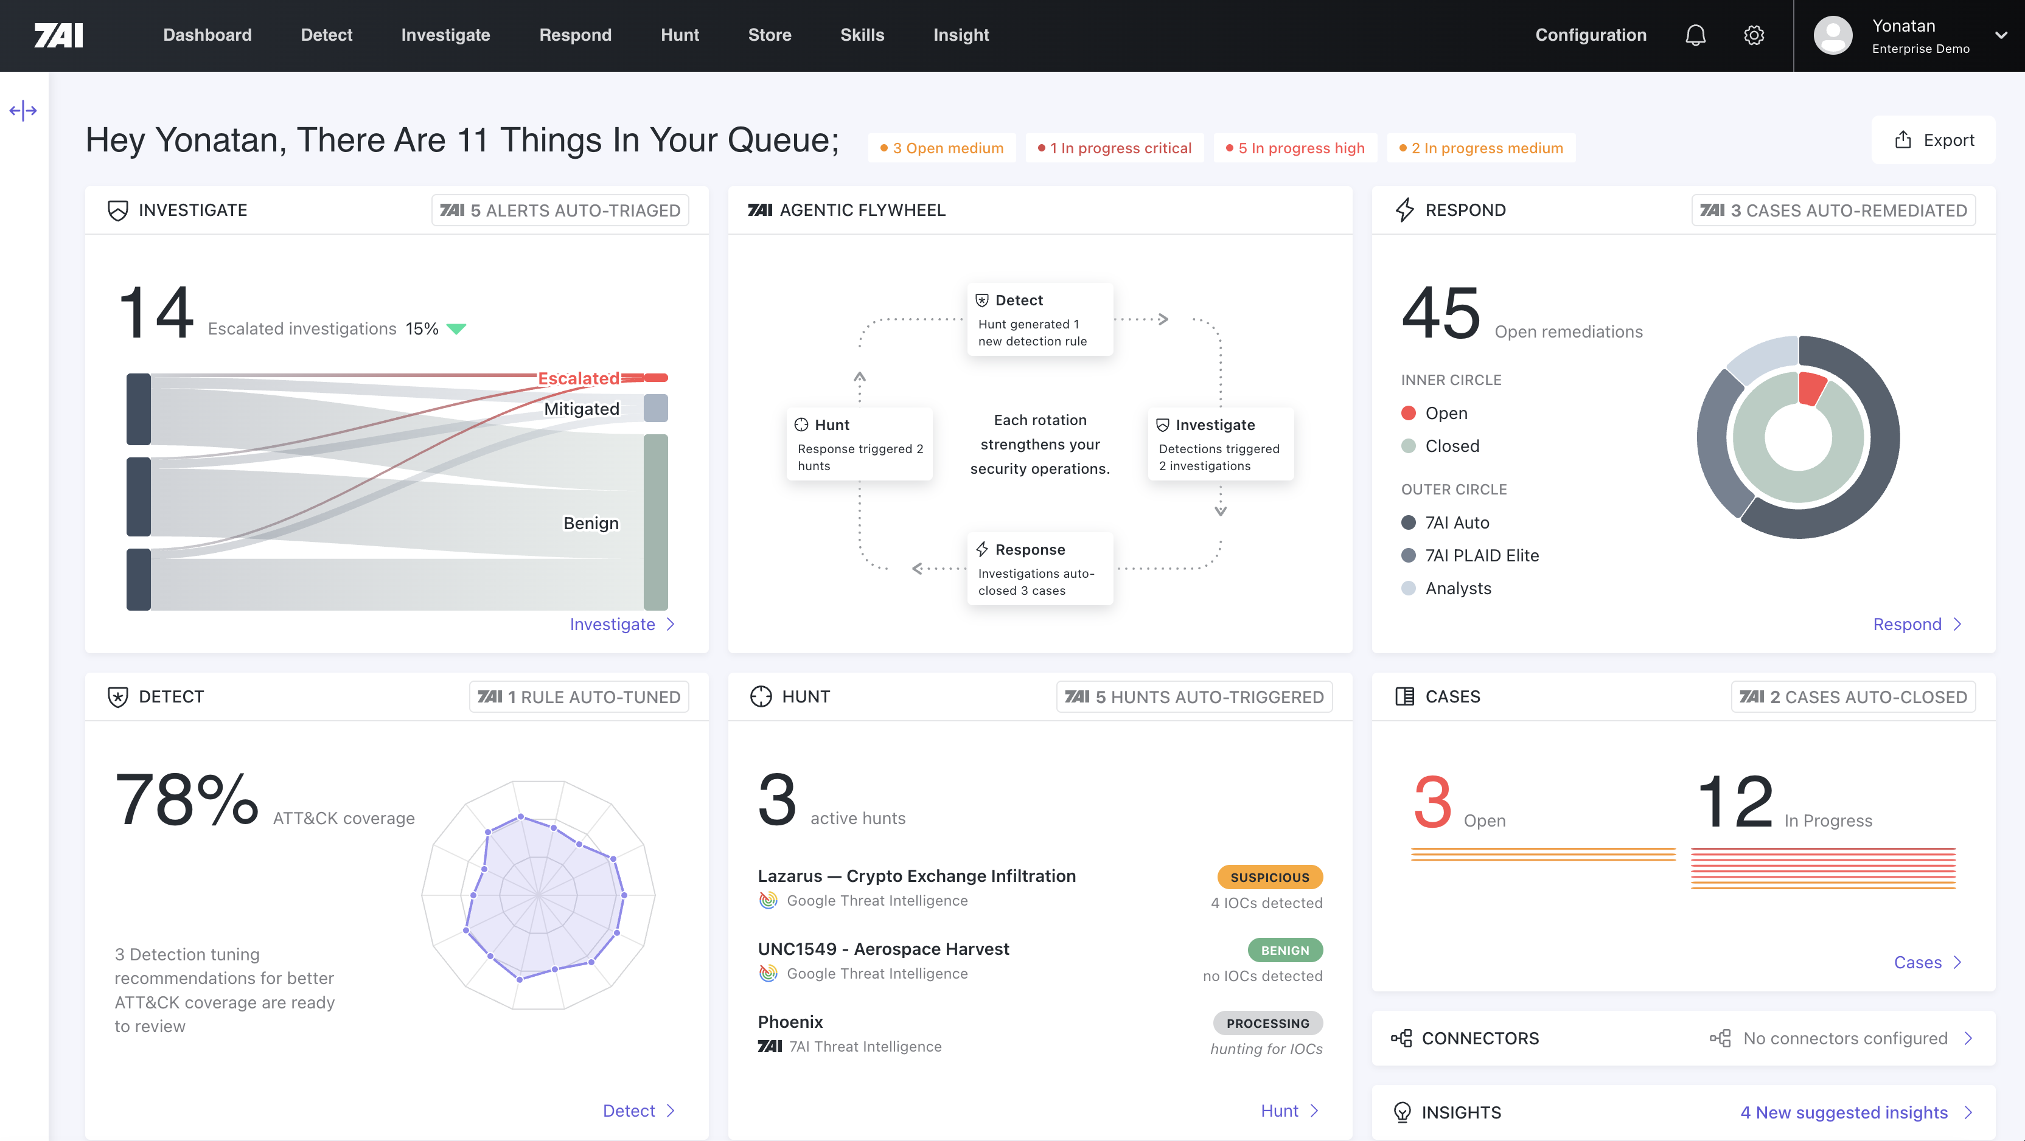
Task: Click the 1 Rule Auto-Tuned badge
Action: pos(579,696)
